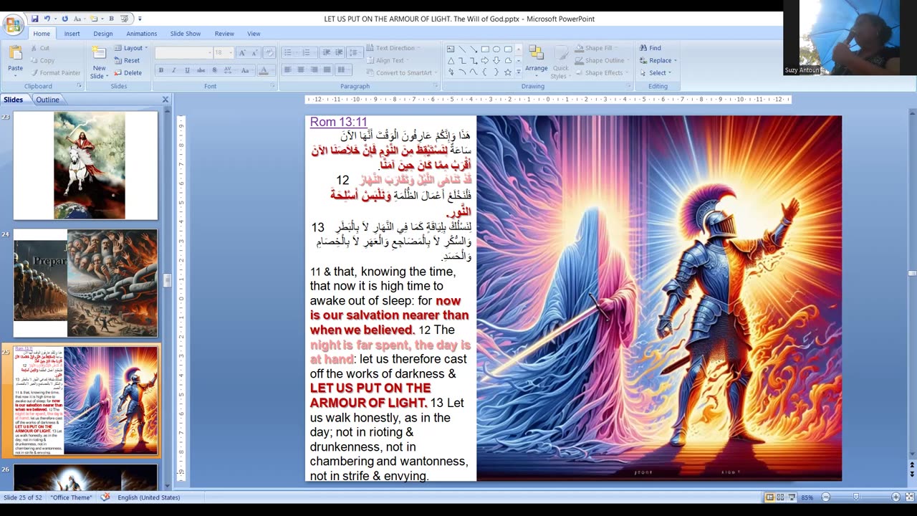Open the Text Direction menu
The image size is (917, 516).
[393, 48]
